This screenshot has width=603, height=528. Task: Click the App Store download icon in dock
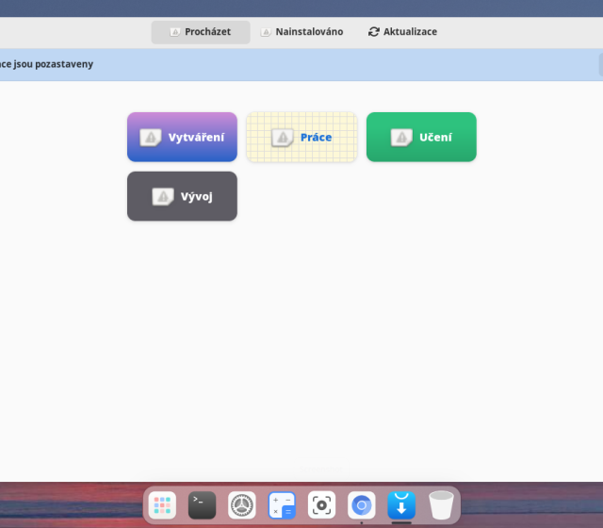[x=401, y=505]
